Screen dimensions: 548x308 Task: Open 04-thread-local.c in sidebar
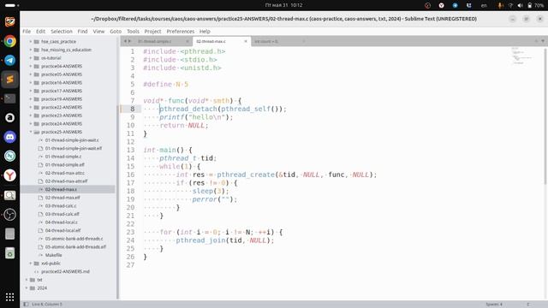click(x=61, y=222)
